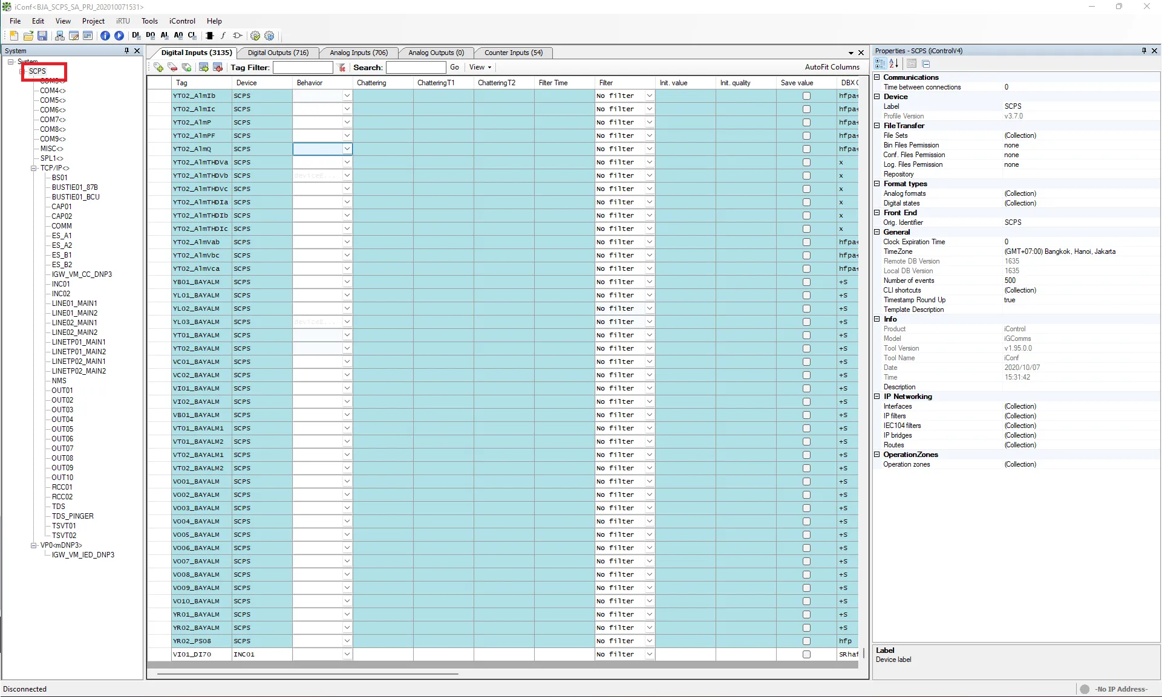Open Behavior dropdown for YT02_AlmQ row
This screenshot has height=697, width=1162.
(347, 149)
